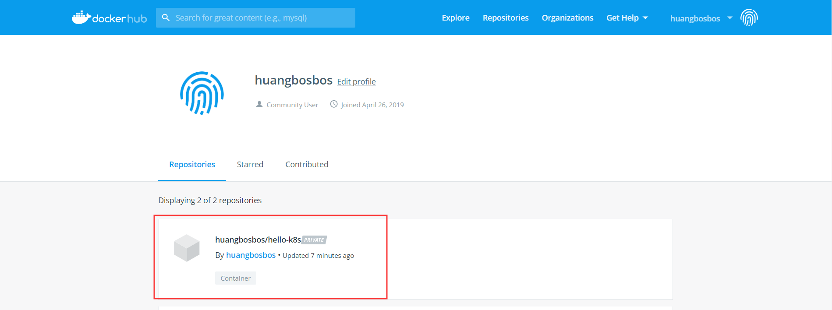Click the large profile fingerprint avatar
The image size is (832, 310).
pos(202,93)
